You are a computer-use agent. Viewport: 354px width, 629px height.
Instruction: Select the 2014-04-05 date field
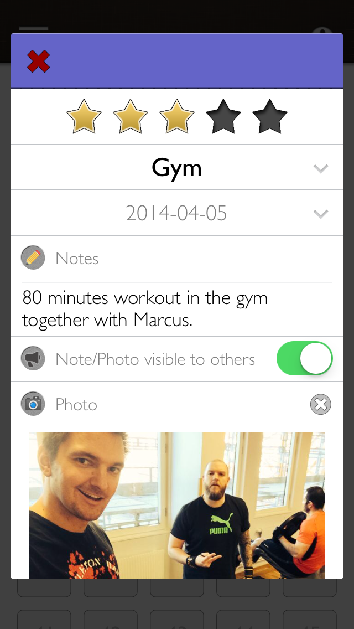coord(177,213)
